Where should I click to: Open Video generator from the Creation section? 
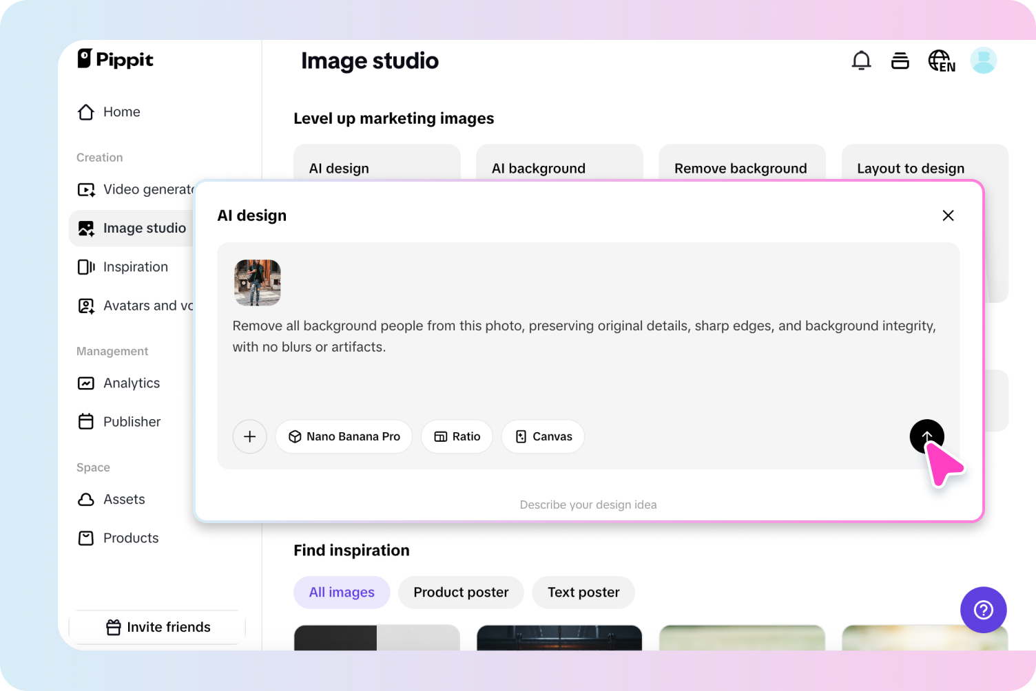(x=145, y=189)
